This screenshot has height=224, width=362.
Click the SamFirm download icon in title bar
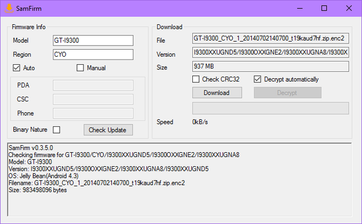[9, 8]
